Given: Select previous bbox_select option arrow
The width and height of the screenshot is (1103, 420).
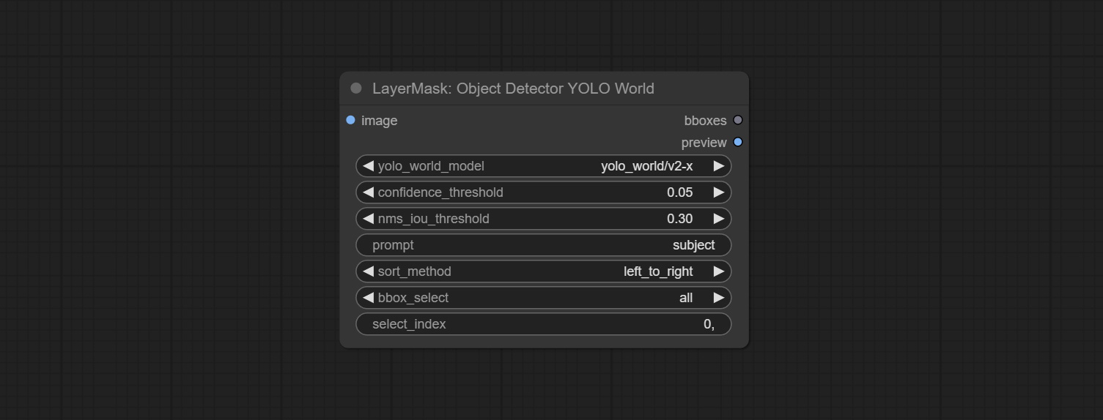Looking at the screenshot, I should [x=368, y=298].
